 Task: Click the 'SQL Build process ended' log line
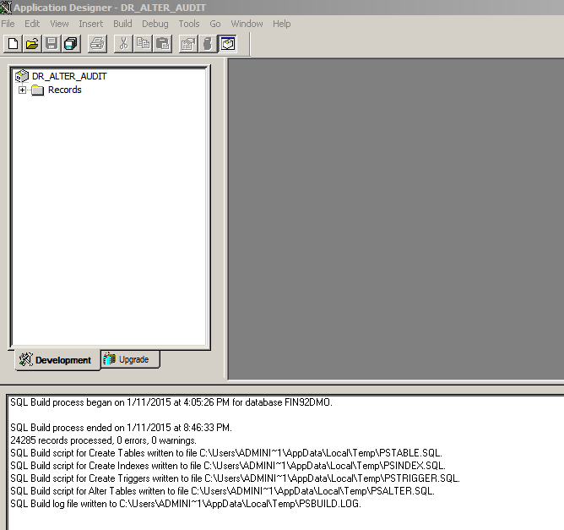point(121,428)
